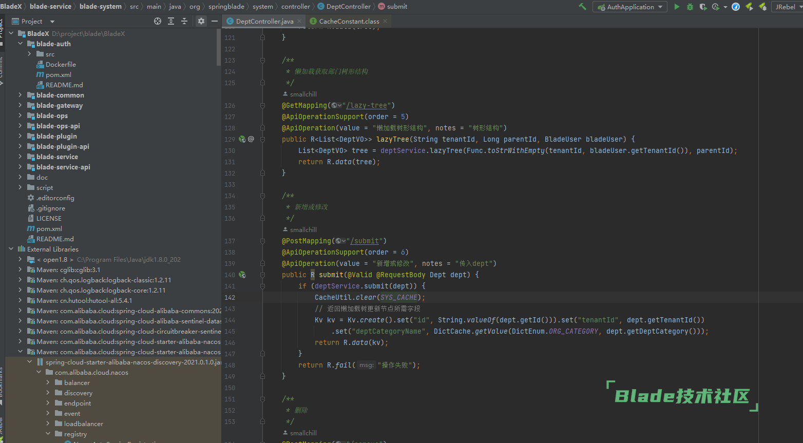The height and width of the screenshot is (443, 803).
Task: Click the blade-system breadcrumb
Action: click(101, 6)
